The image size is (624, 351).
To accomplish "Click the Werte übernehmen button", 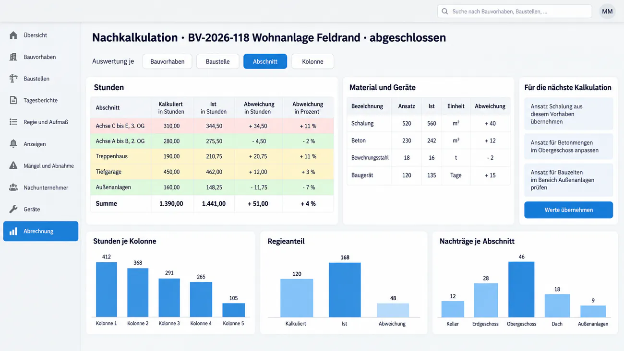I will click(568, 210).
